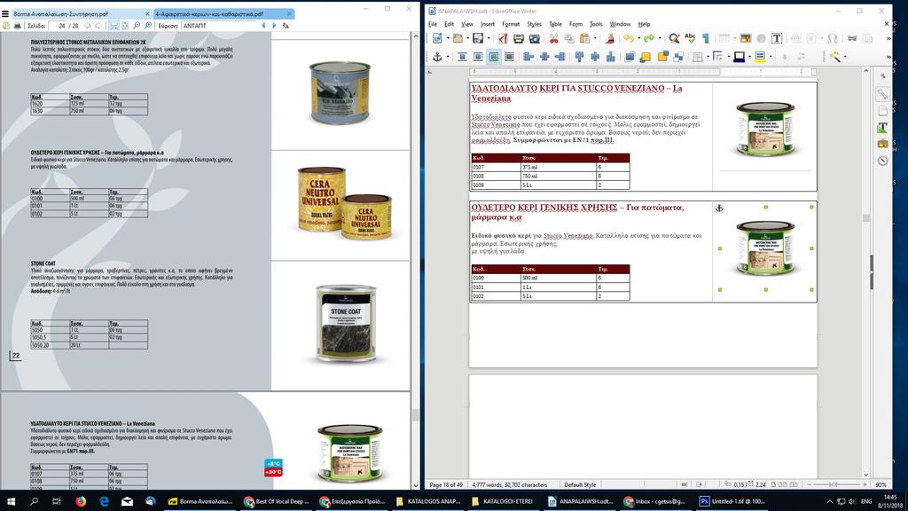Open the sidebar Navigator compass icon
Screen dimensions: 908x511
pyautogui.click(x=882, y=161)
